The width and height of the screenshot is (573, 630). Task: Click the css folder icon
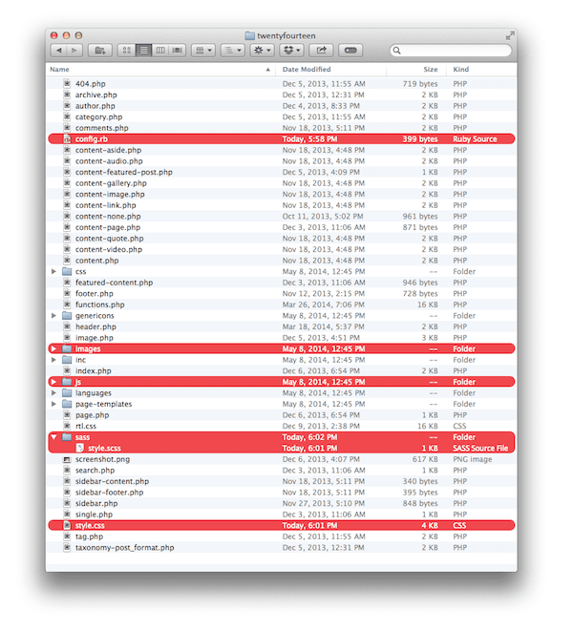click(x=67, y=272)
